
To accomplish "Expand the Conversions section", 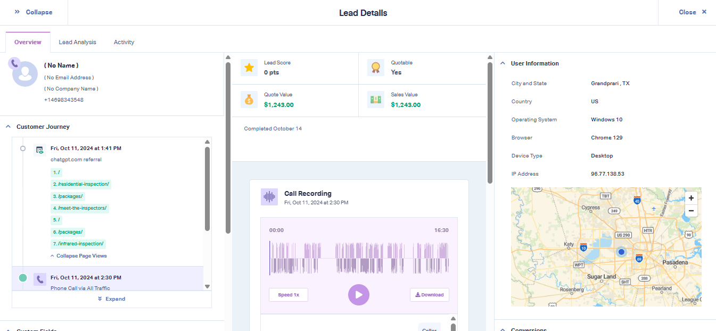I will pyautogui.click(x=503, y=329).
